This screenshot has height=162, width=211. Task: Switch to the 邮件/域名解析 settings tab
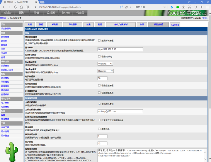tap(121, 25)
